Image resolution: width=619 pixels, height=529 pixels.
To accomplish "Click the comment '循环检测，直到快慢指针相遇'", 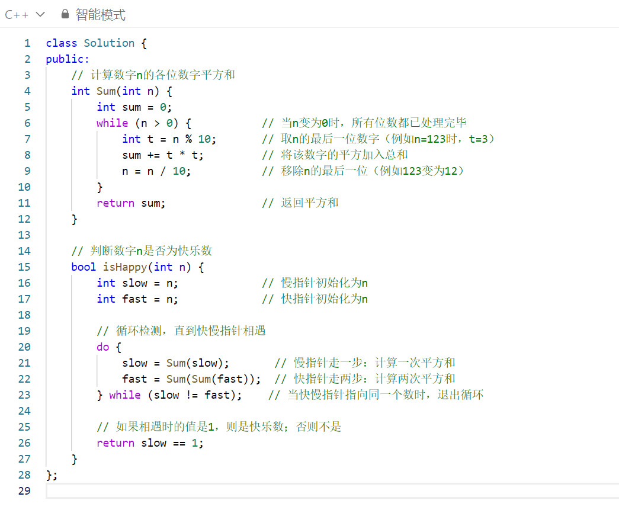I will [191, 331].
